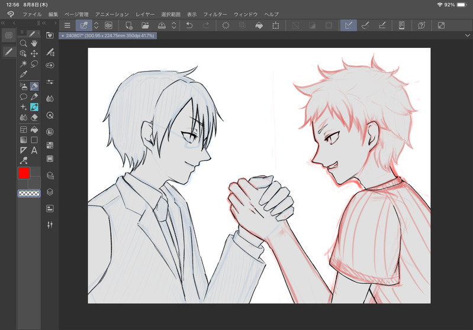Select the Zoom magnifier tool

(x=23, y=43)
